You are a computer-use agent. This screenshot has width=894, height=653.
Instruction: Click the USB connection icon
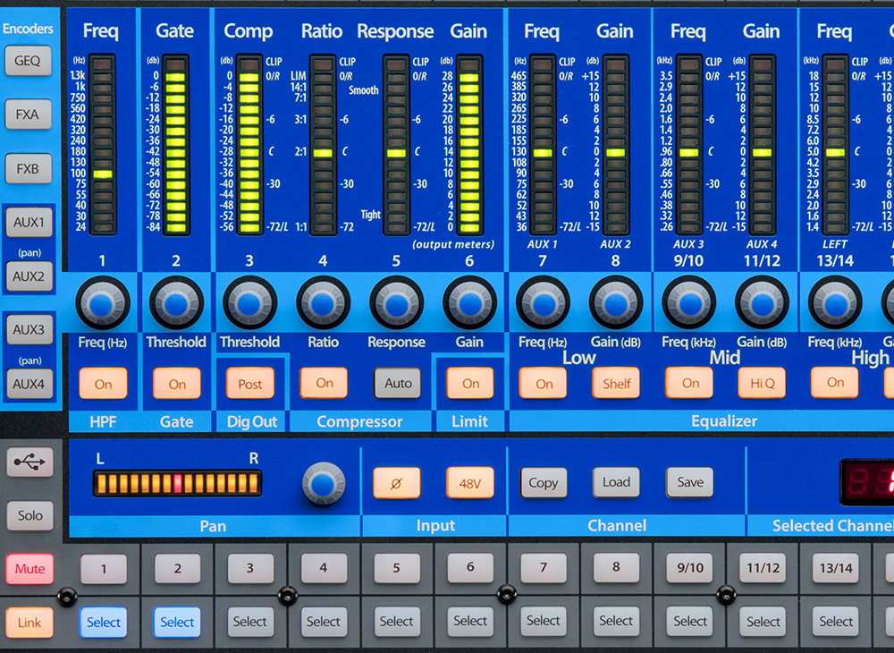pos(30,462)
